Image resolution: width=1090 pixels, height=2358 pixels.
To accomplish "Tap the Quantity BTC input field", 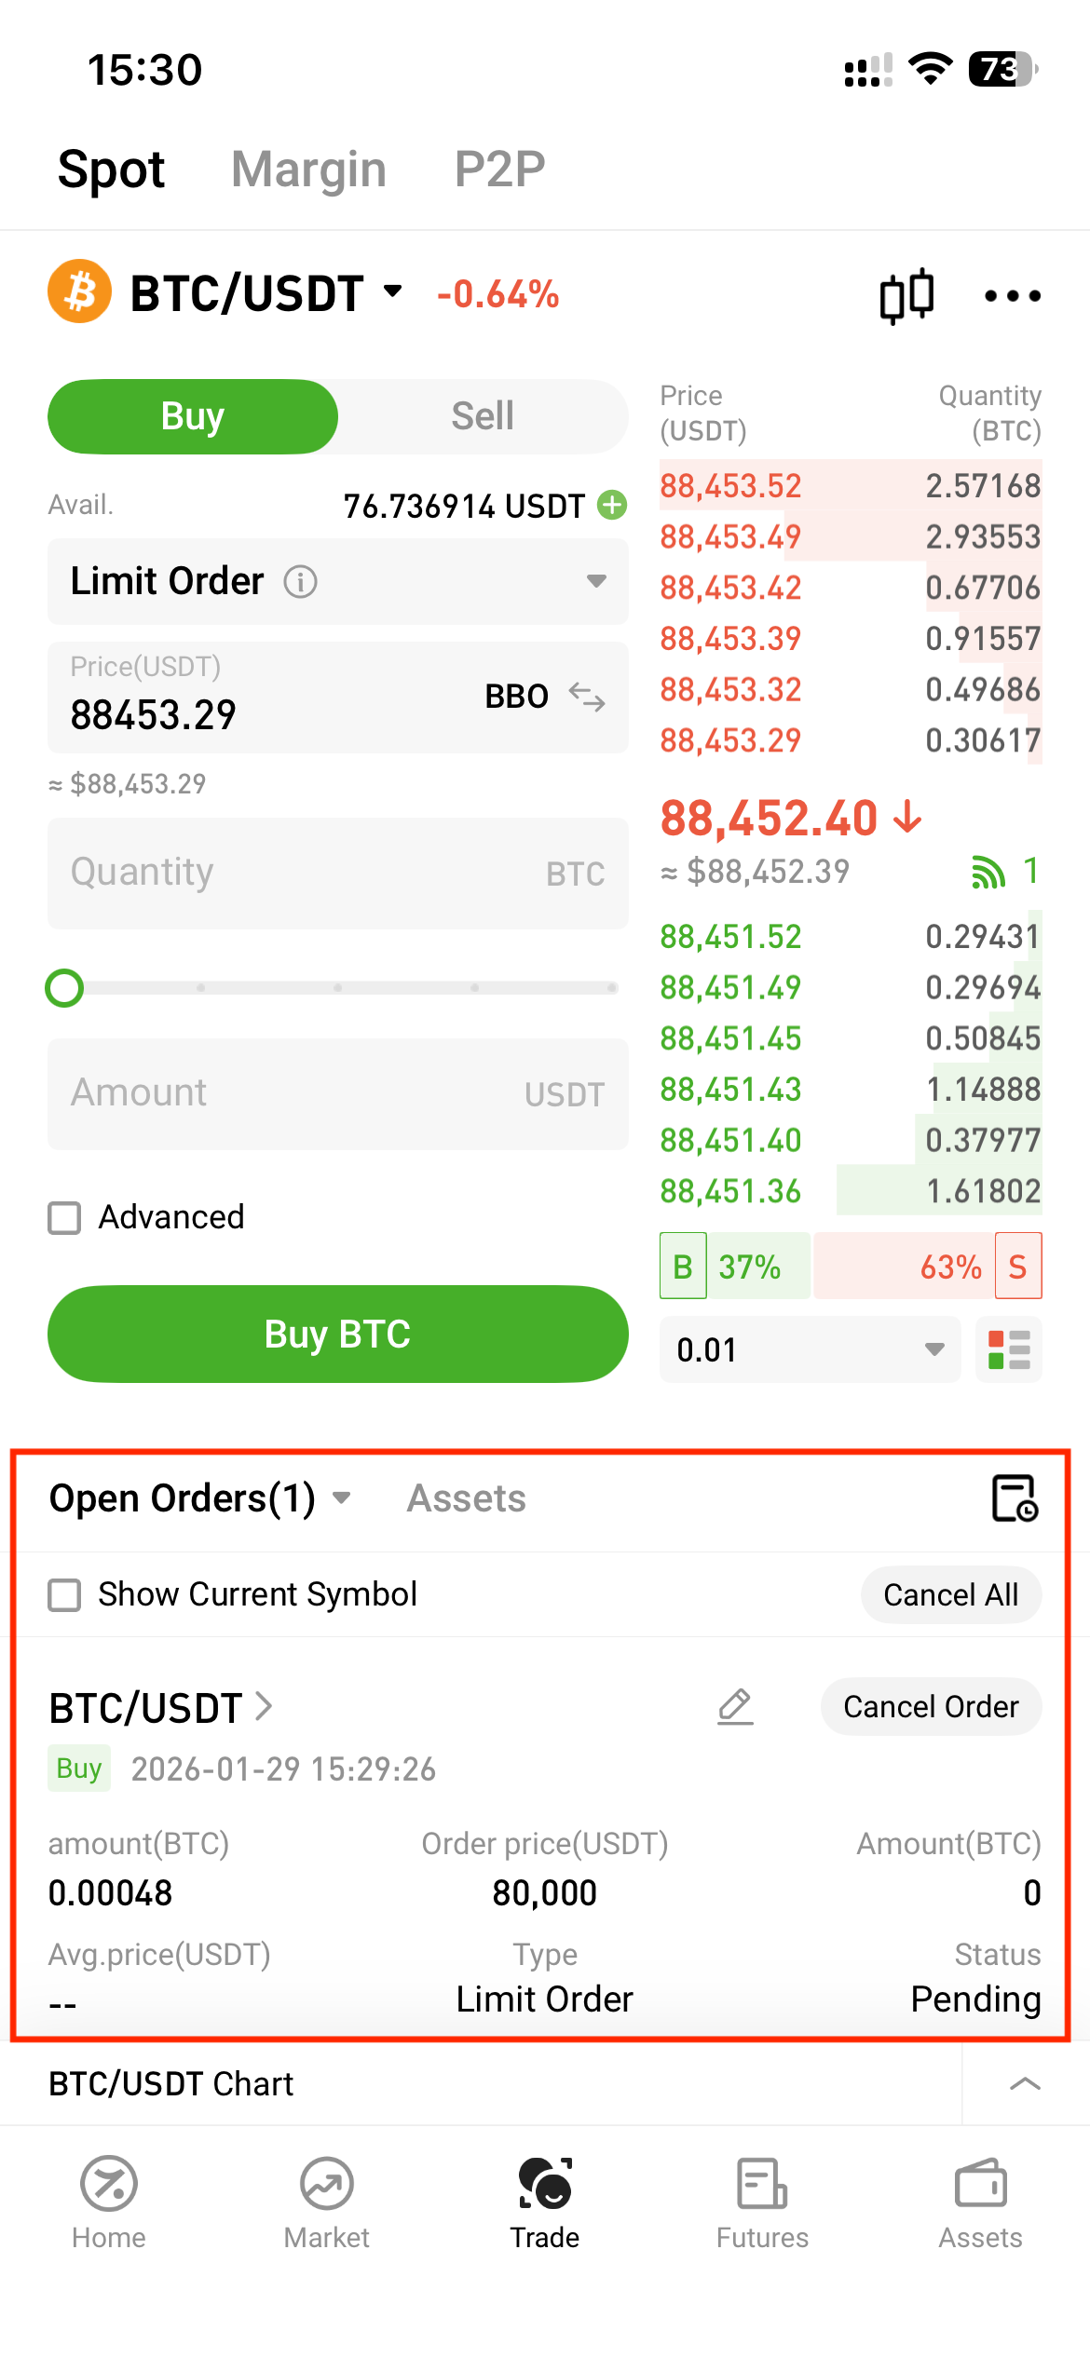I will tap(337, 874).
